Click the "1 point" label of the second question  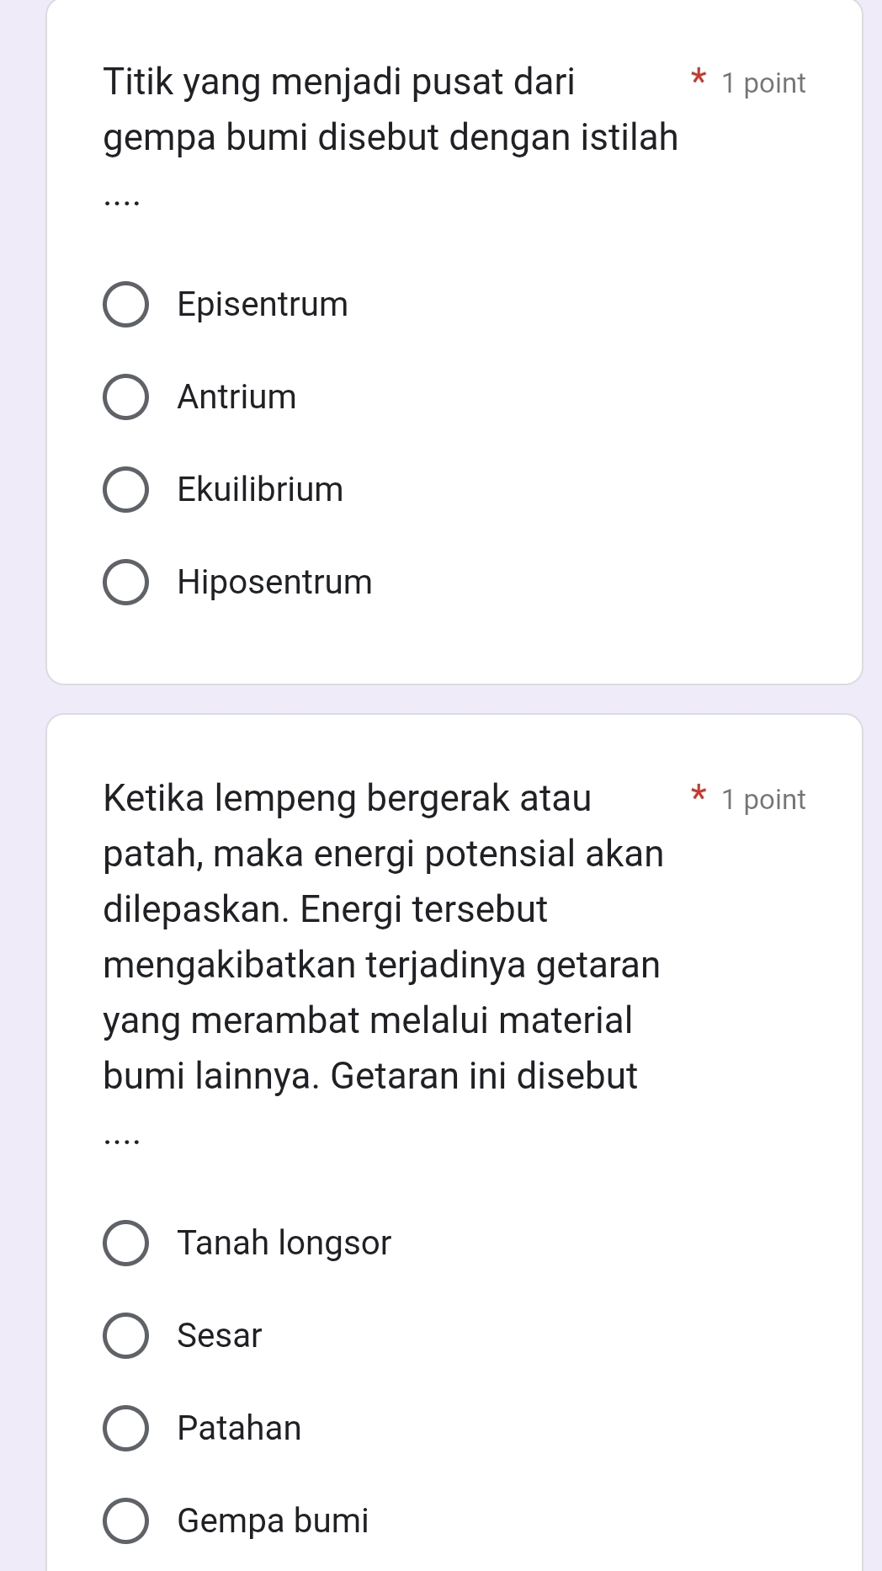763,800
